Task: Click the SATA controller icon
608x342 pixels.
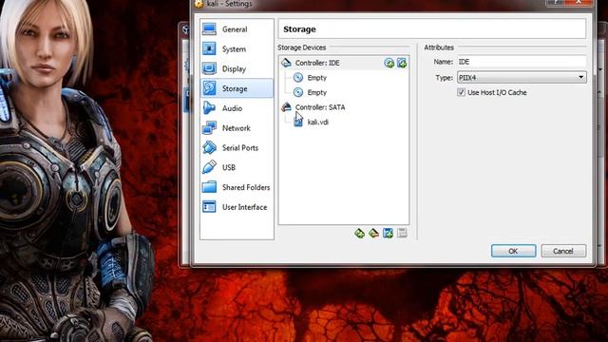Action: 286,106
